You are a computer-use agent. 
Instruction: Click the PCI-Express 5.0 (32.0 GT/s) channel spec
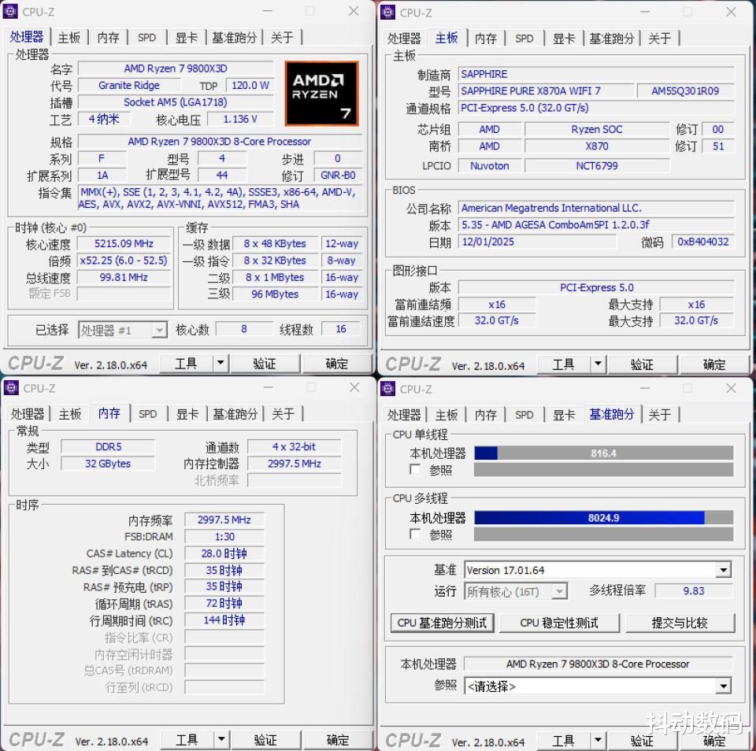coord(596,108)
